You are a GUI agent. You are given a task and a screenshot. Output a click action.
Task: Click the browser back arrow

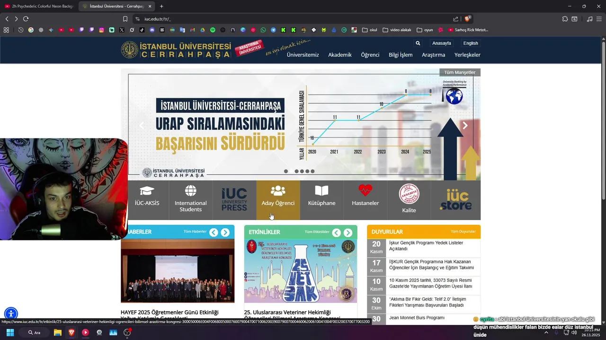(7, 19)
